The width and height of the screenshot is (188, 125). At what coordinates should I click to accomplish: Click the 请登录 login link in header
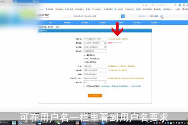tap(156, 16)
